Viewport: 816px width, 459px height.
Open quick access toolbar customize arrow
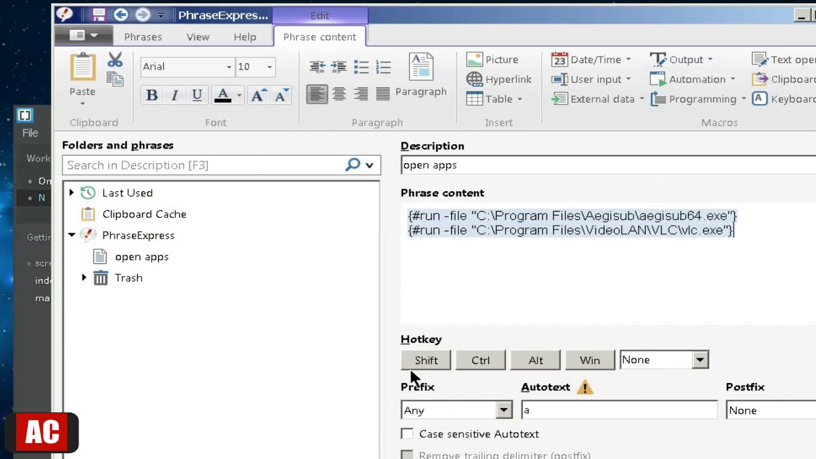click(161, 15)
